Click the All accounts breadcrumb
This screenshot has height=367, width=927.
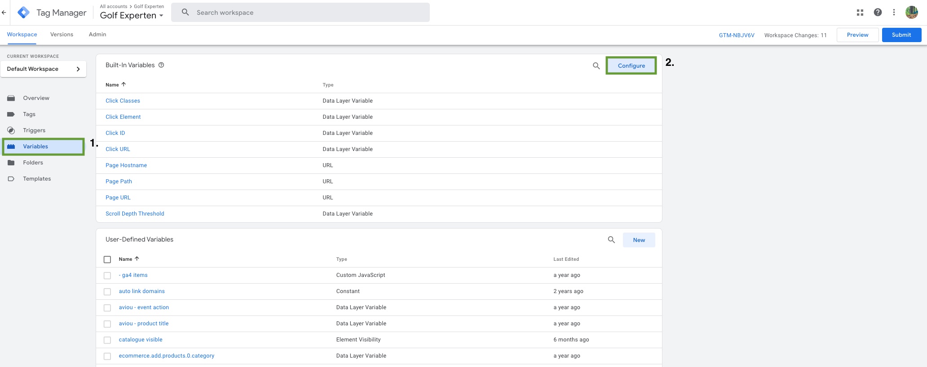coord(114,6)
